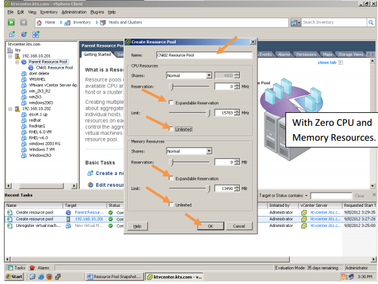Click the Edit resource pool settings icon
The width and height of the screenshot is (378, 284).
point(90,185)
